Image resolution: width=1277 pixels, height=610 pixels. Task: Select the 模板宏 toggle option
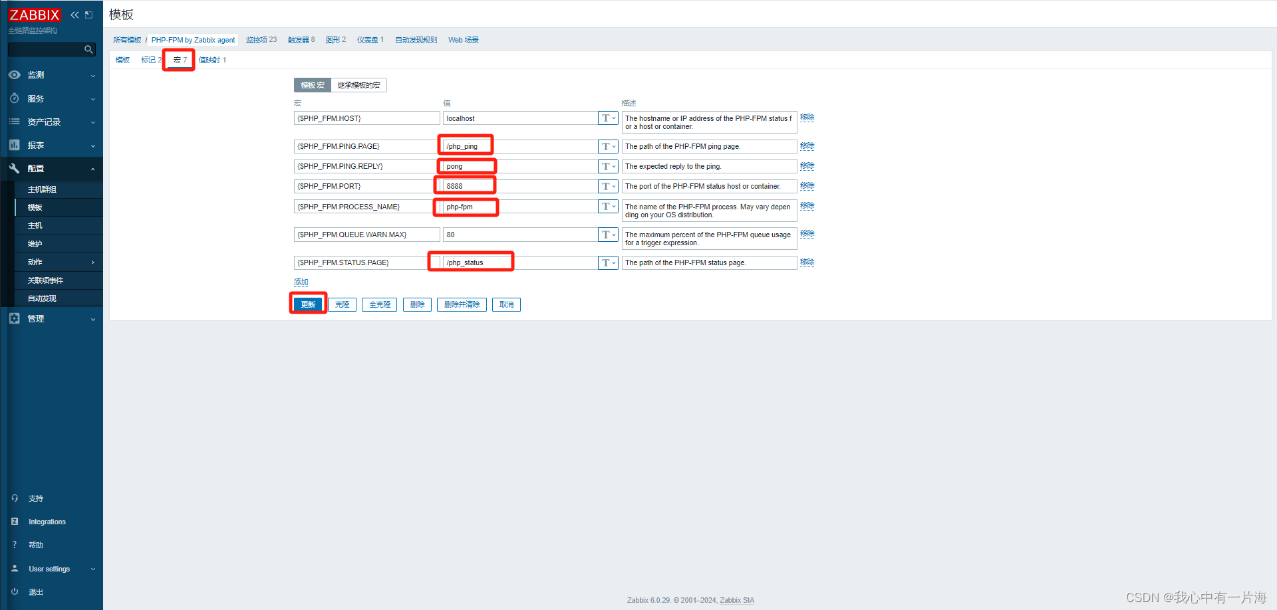pos(313,85)
